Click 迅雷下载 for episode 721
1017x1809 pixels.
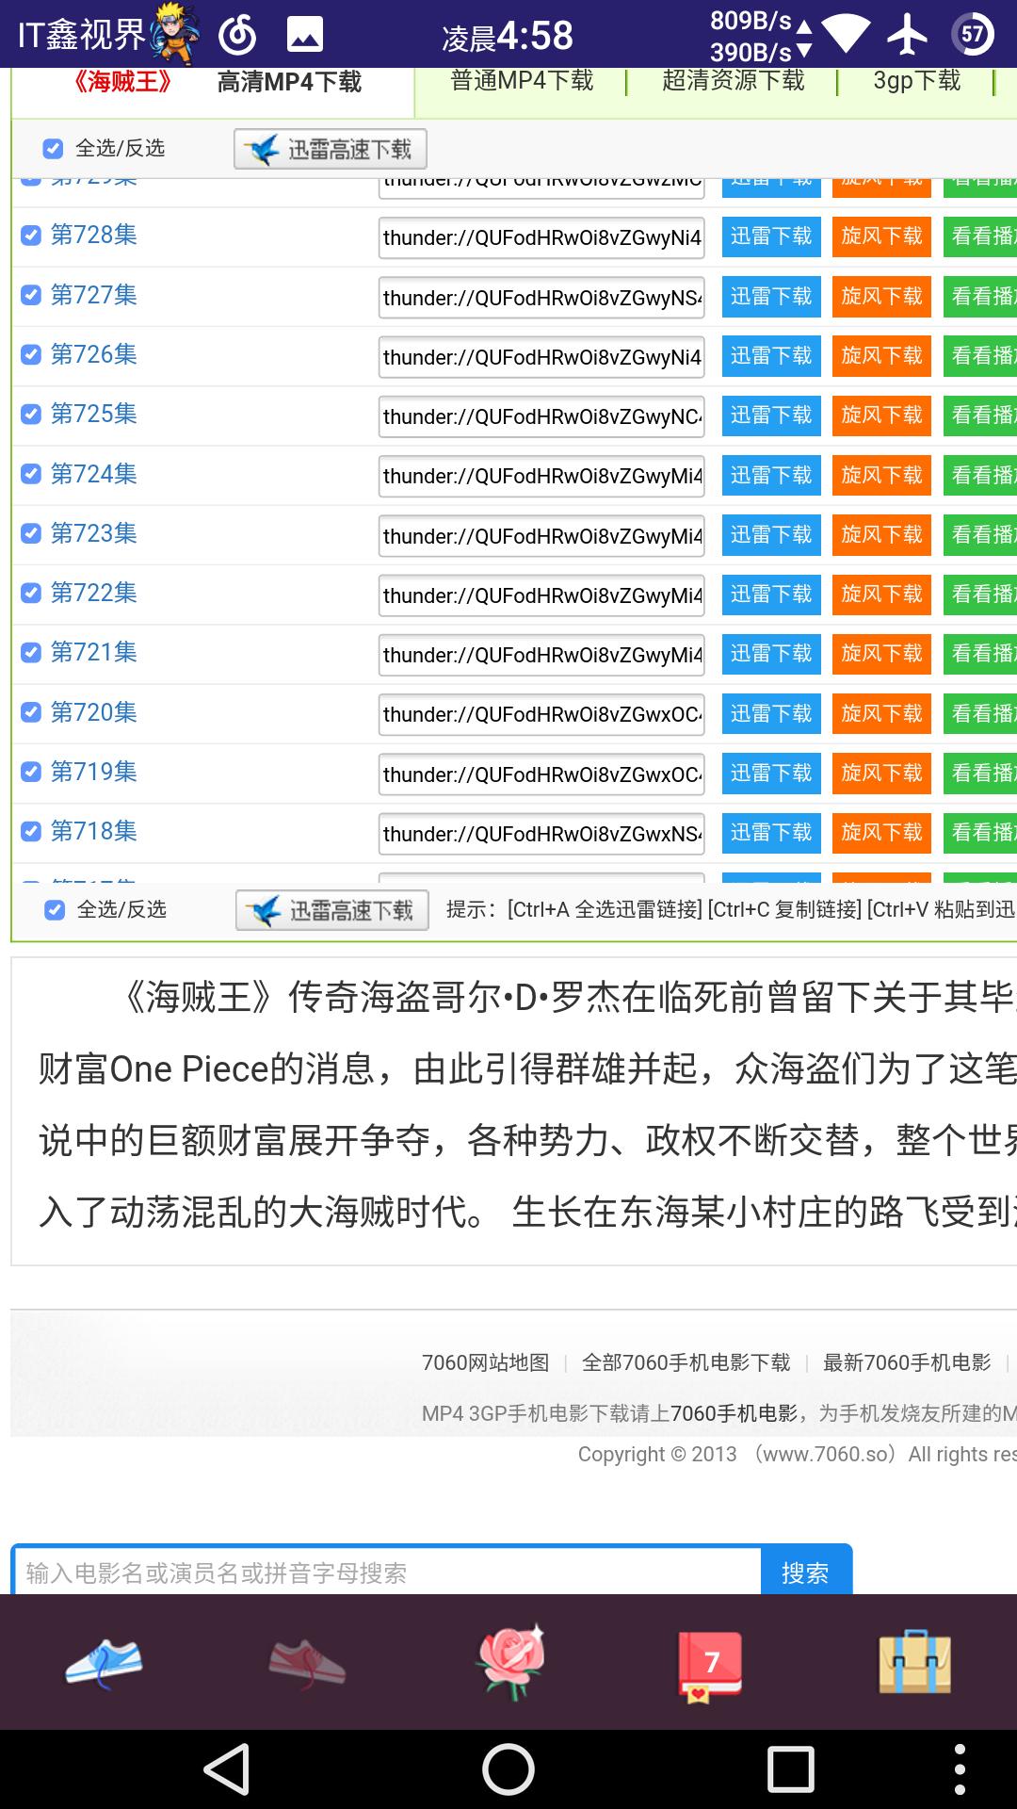pyautogui.click(x=771, y=654)
